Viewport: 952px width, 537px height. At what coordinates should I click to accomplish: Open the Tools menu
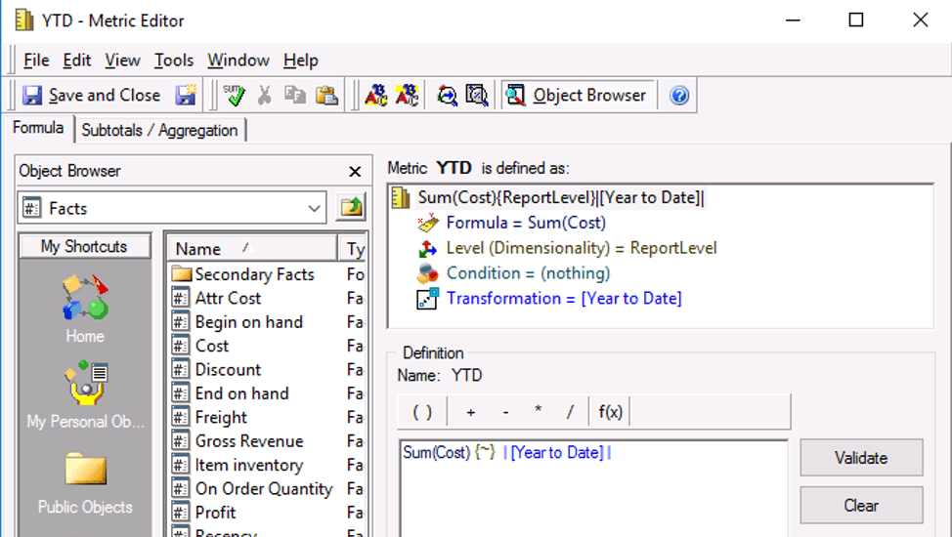173,61
